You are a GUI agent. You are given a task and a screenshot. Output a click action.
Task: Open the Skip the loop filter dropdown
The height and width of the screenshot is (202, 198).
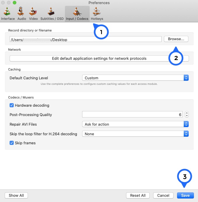click(135, 134)
